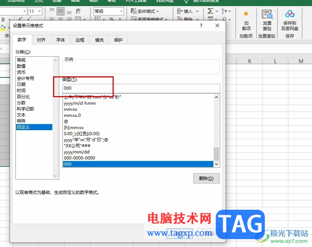Switch to the 数字 tab

(22, 39)
